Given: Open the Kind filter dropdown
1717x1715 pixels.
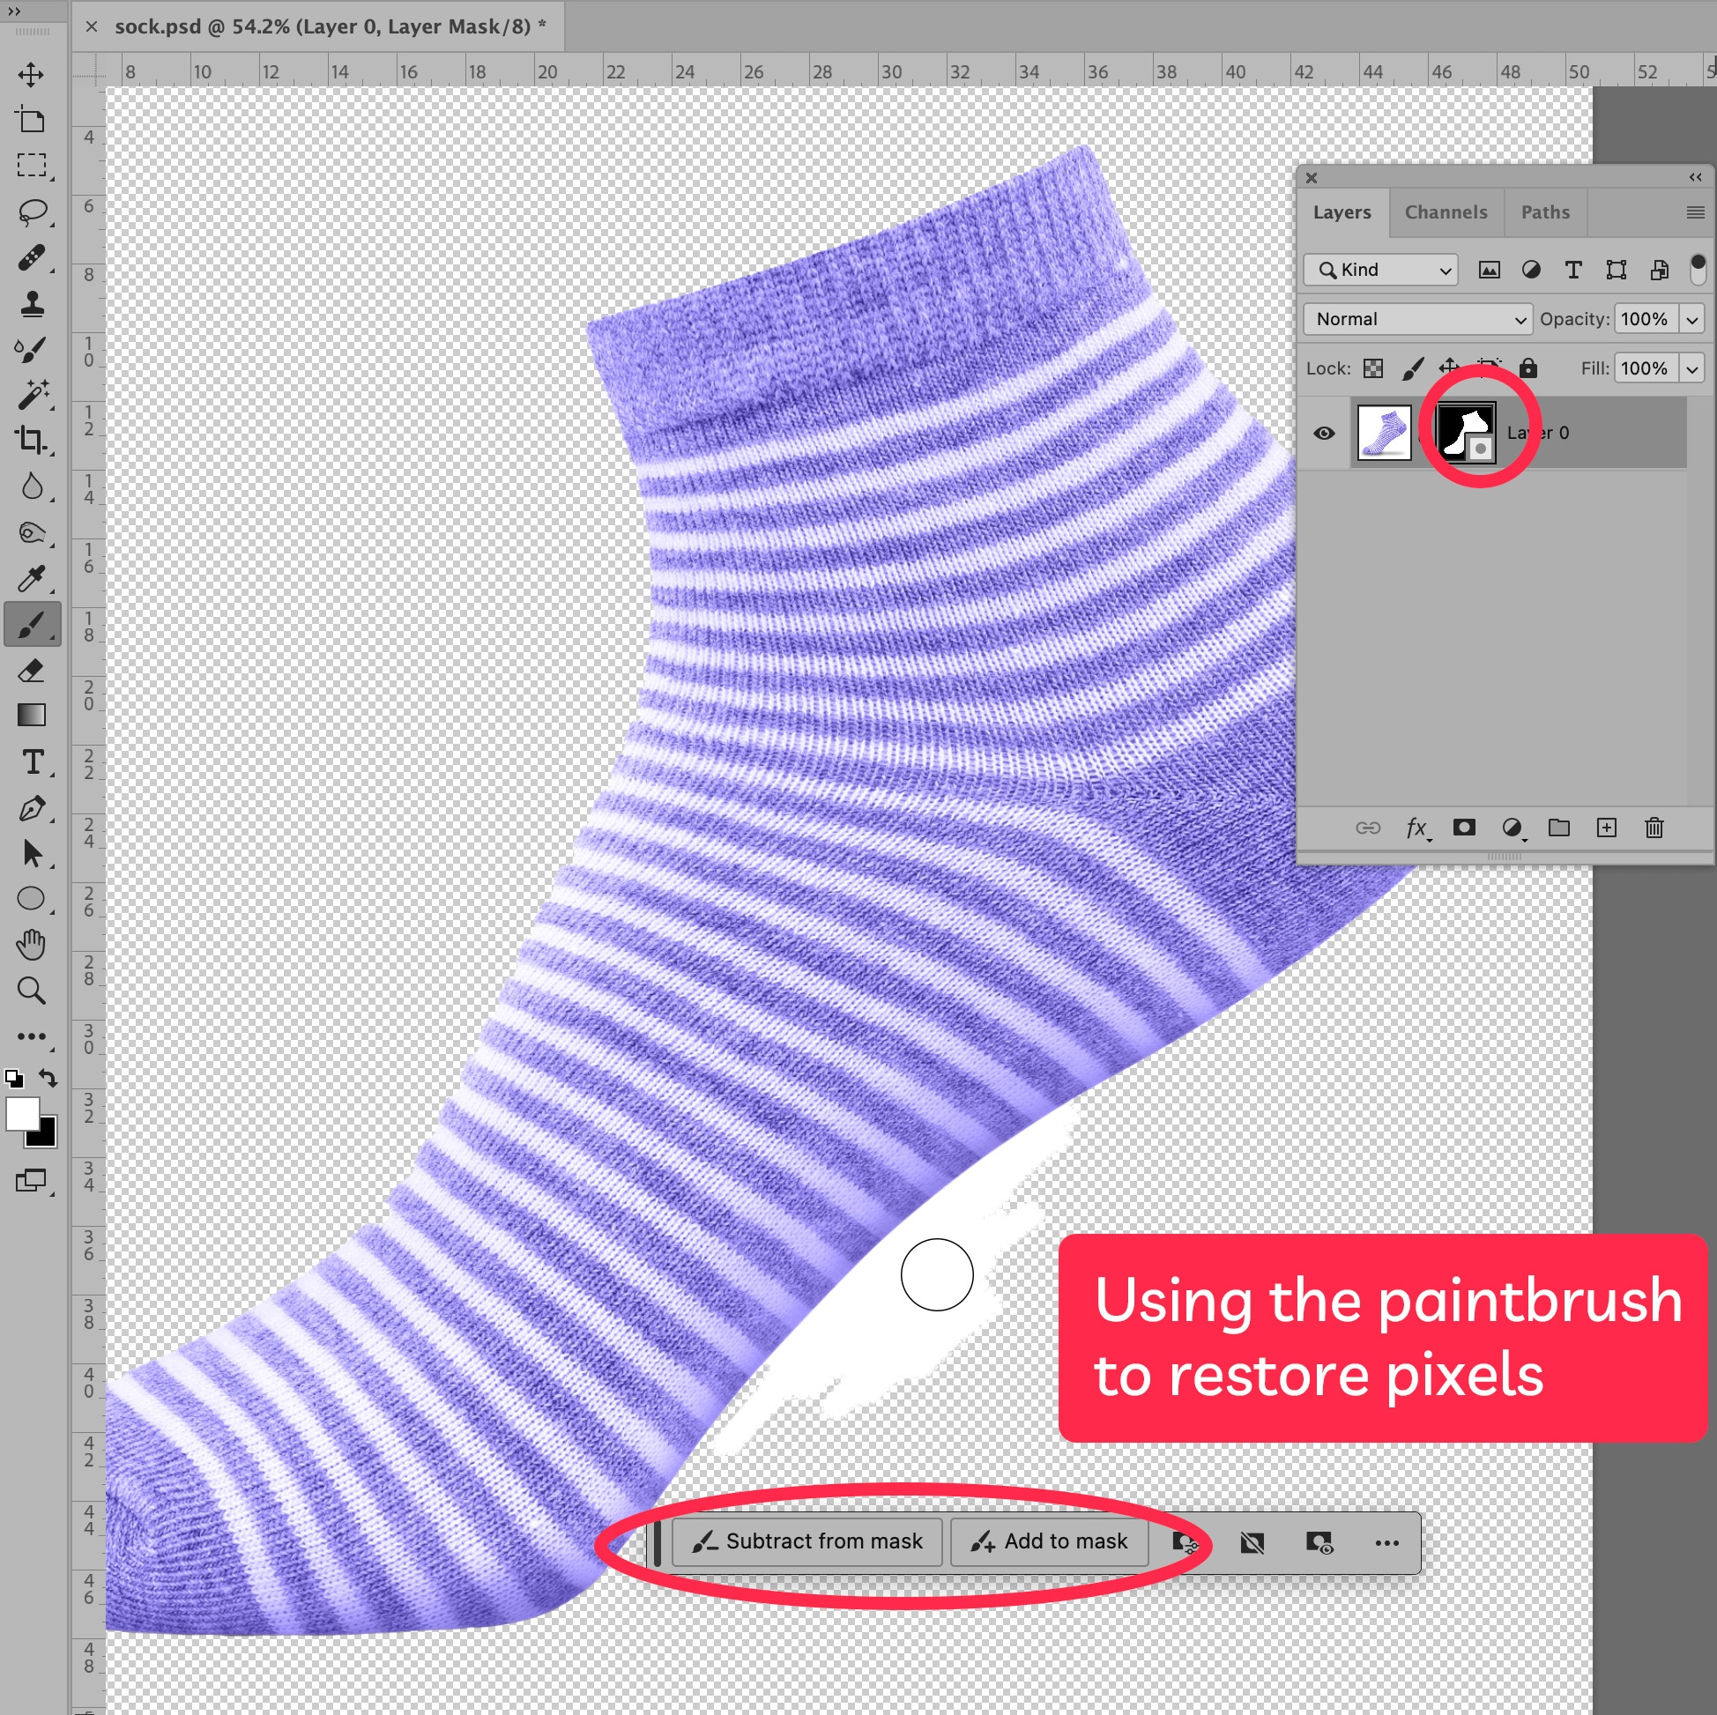Looking at the screenshot, I should (1380, 271).
